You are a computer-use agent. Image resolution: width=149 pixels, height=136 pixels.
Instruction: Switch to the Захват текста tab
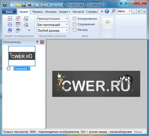pos(65,12)
